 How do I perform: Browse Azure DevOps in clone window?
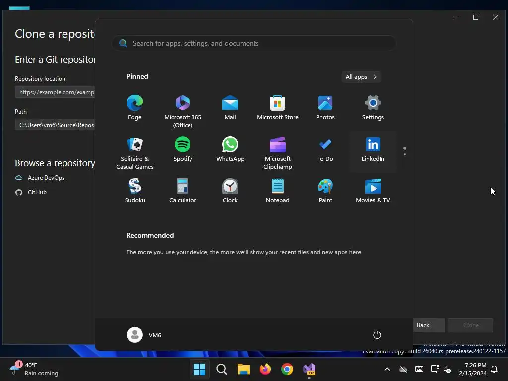pos(40,178)
